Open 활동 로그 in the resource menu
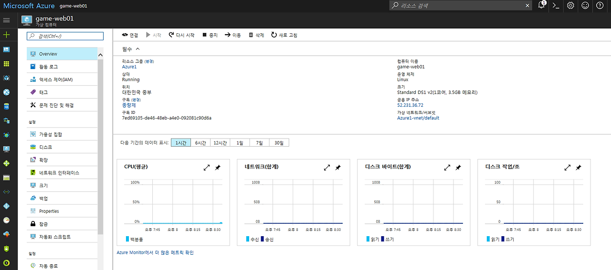The image size is (611, 270). pyautogui.click(x=62, y=67)
